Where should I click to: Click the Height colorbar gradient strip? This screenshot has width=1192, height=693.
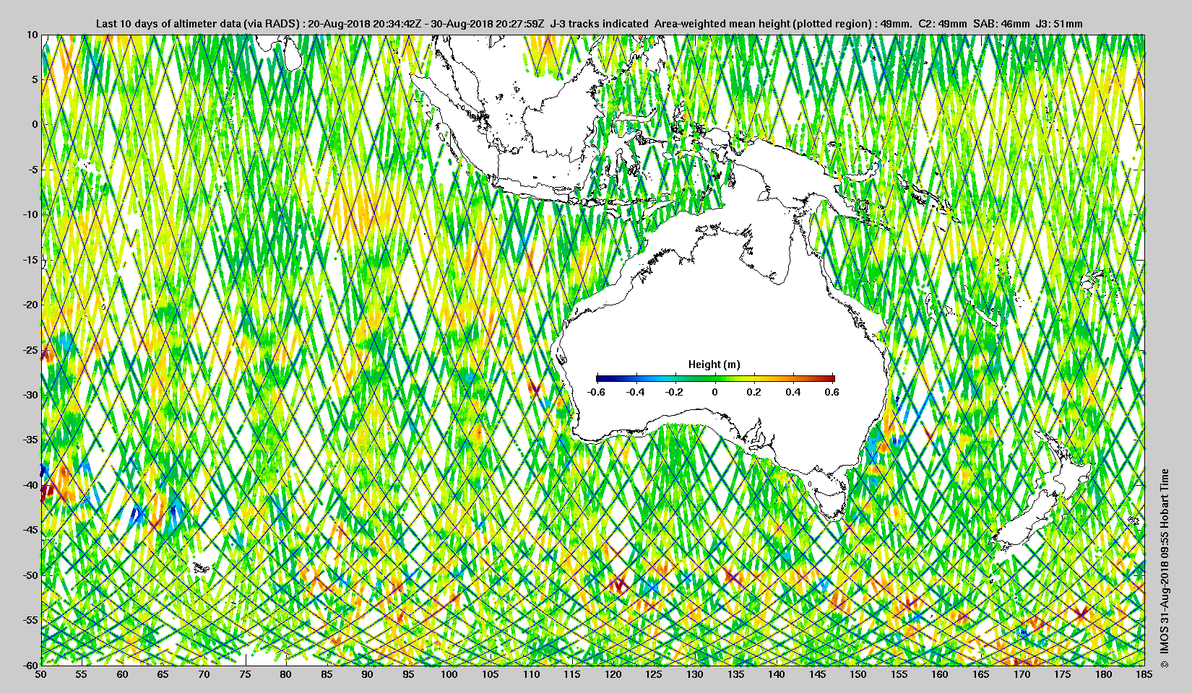[x=715, y=378]
